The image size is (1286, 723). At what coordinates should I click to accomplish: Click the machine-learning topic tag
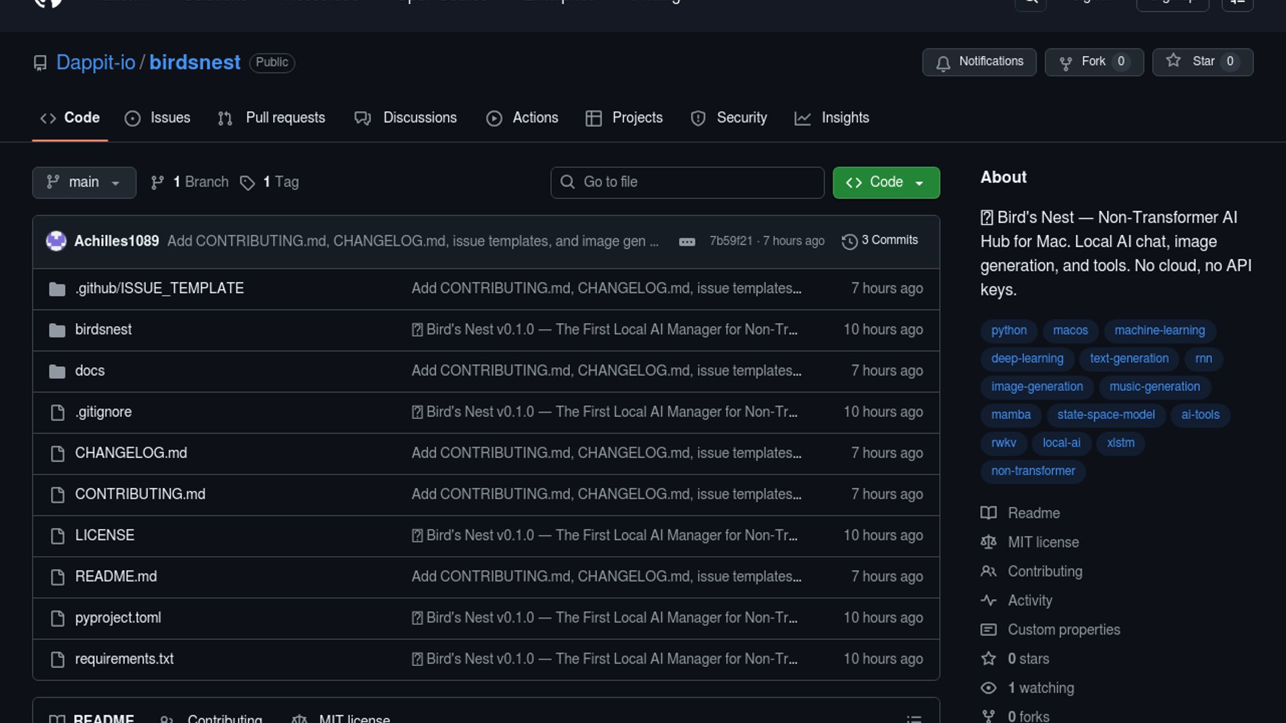click(1159, 330)
